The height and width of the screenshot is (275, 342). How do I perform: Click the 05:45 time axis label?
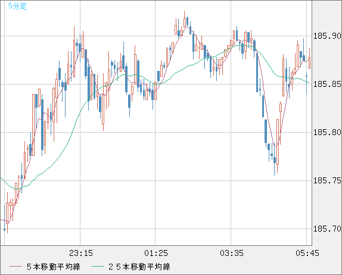click(x=307, y=253)
